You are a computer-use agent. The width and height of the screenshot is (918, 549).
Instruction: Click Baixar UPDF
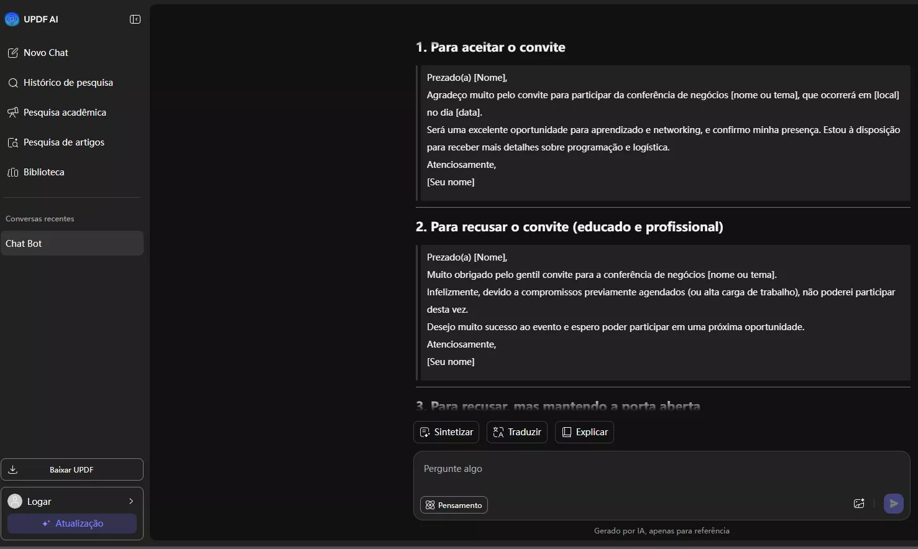pyautogui.click(x=72, y=469)
